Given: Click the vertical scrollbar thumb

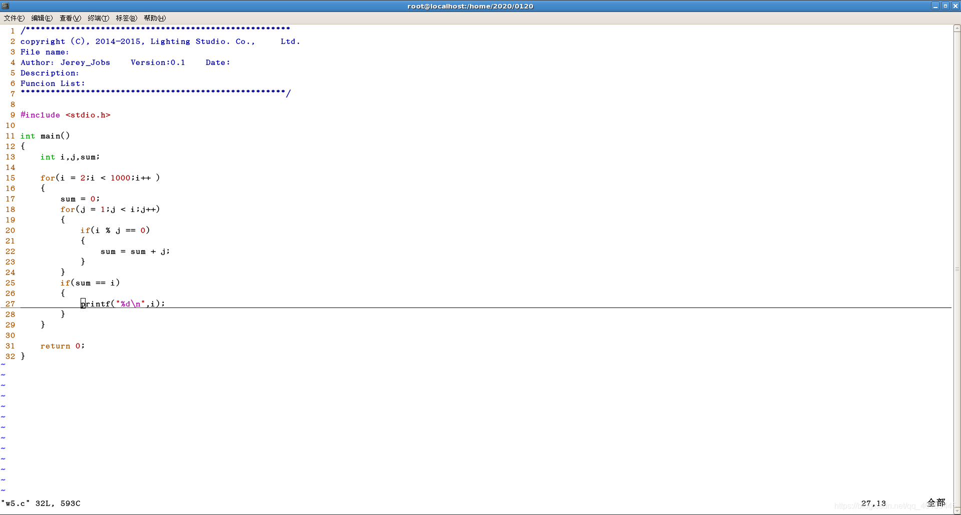Looking at the screenshot, I should (957, 269).
